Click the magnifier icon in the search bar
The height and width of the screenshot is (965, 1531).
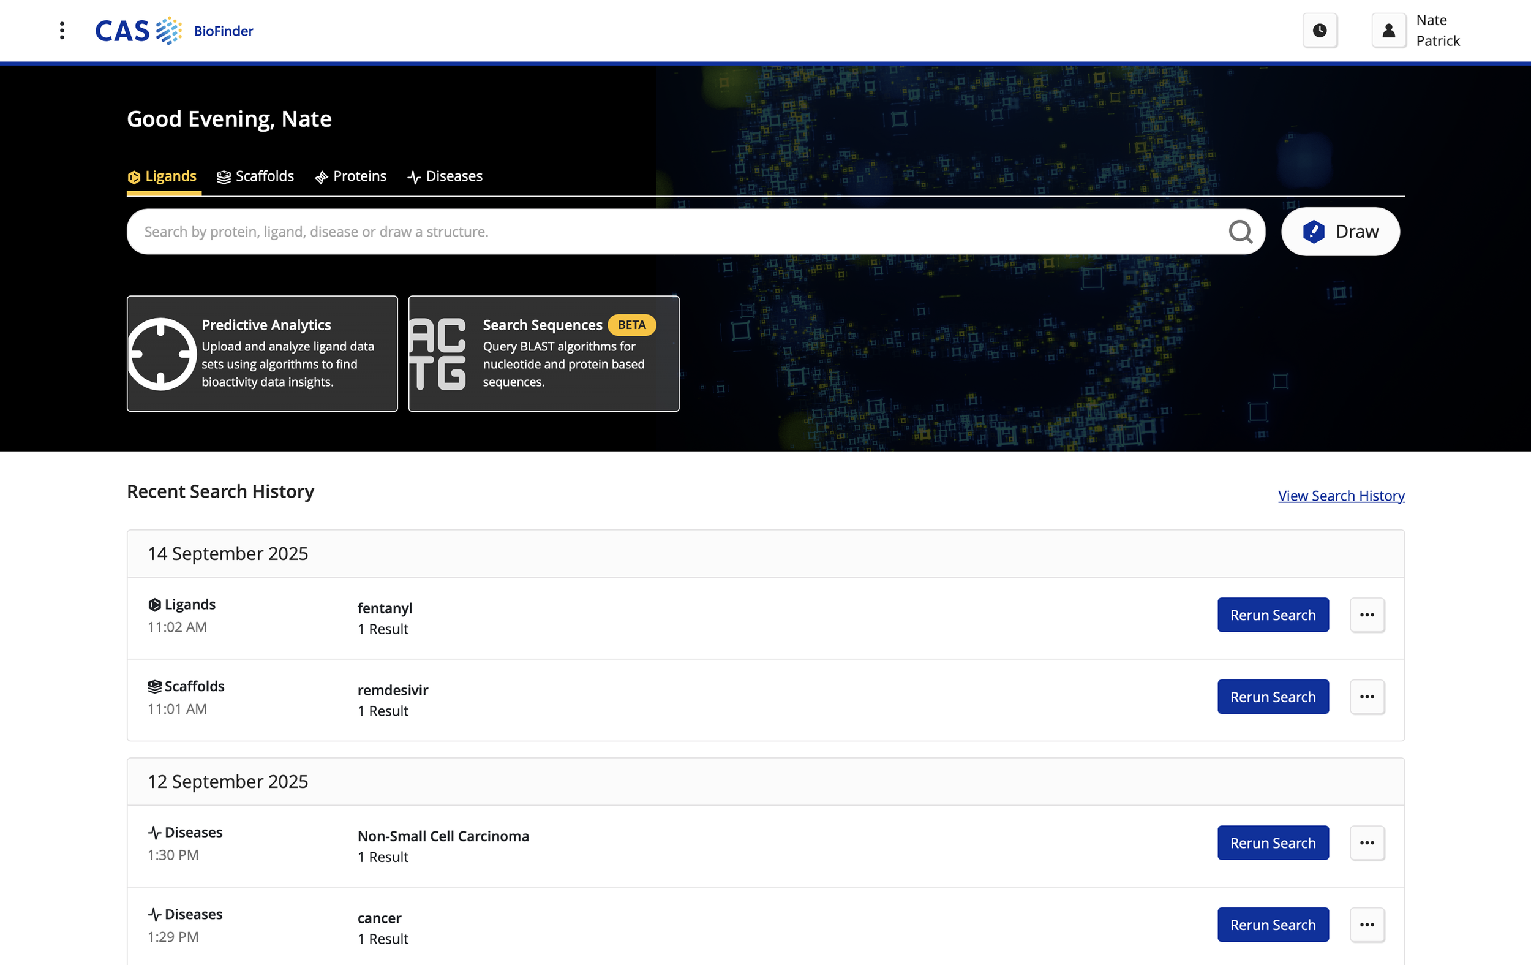click(x=1240, y=231)
